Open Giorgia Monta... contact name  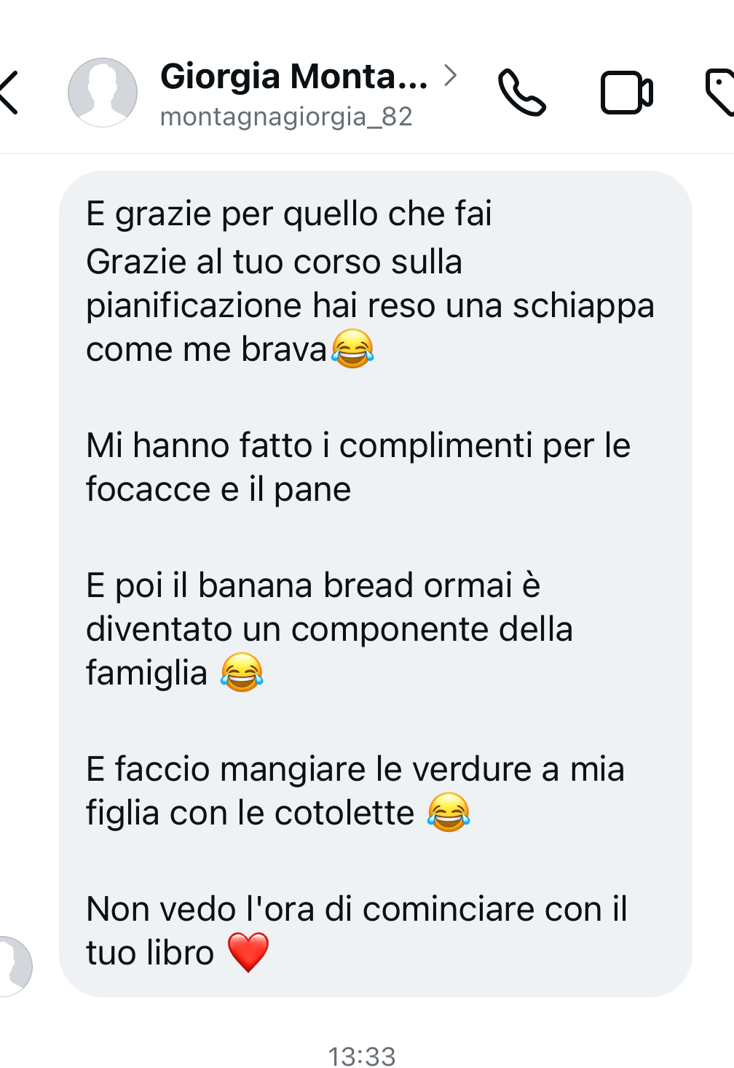(x=294, y=76)
